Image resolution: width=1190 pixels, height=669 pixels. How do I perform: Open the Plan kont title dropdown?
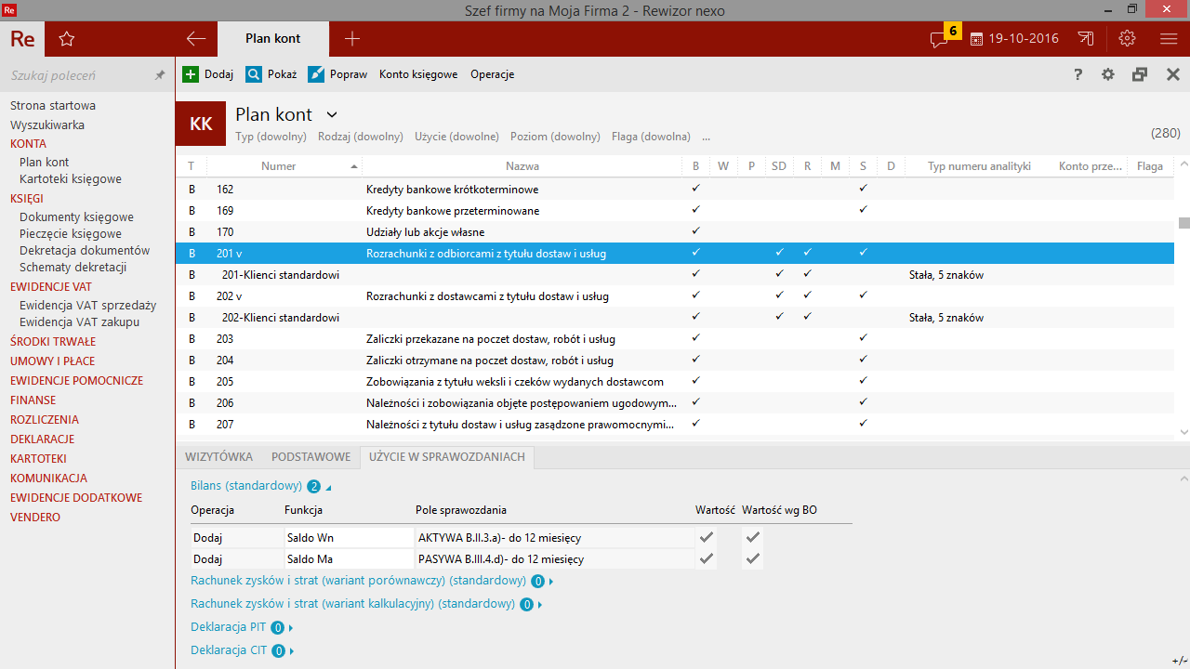pos(332,115)
